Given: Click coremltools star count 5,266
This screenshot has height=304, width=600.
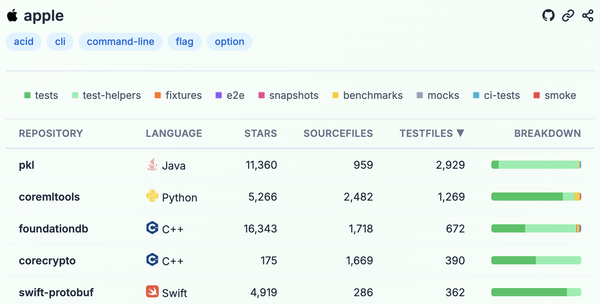Looking at the screenshot, I should [263, 197].
